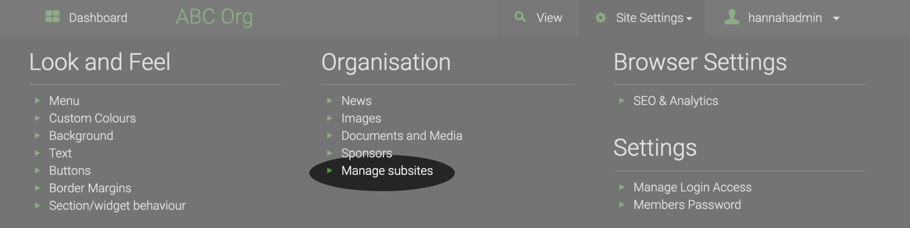Viewport: 910px width, 228px height.
Task: Click the arrow bullet beside Documents and Media
Action: coord(329,135)
